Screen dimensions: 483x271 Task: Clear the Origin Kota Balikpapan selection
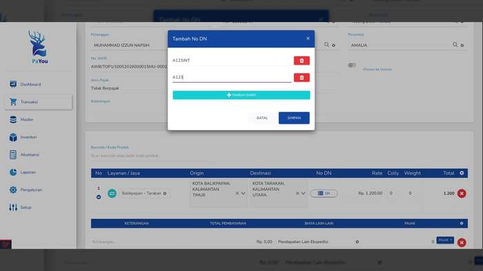[237, 193]
